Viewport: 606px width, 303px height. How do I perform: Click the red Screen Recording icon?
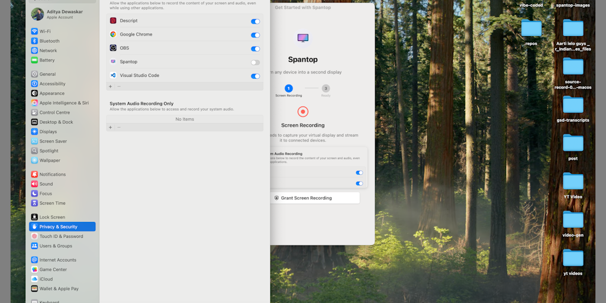pos(303,112)
